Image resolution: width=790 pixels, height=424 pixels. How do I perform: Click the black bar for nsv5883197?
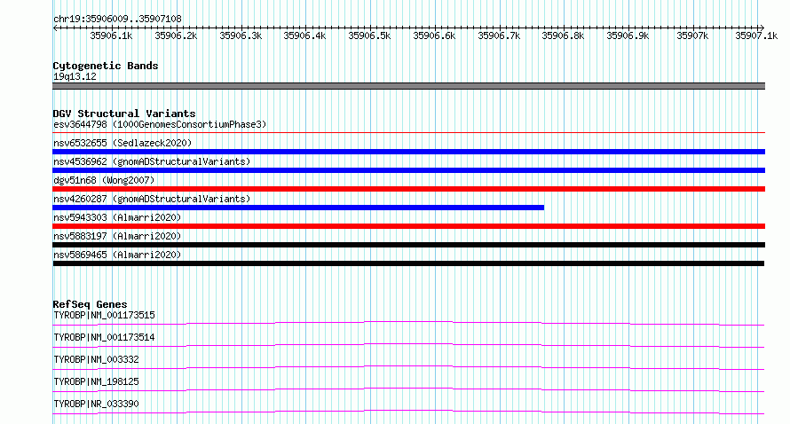pos(408,245)
